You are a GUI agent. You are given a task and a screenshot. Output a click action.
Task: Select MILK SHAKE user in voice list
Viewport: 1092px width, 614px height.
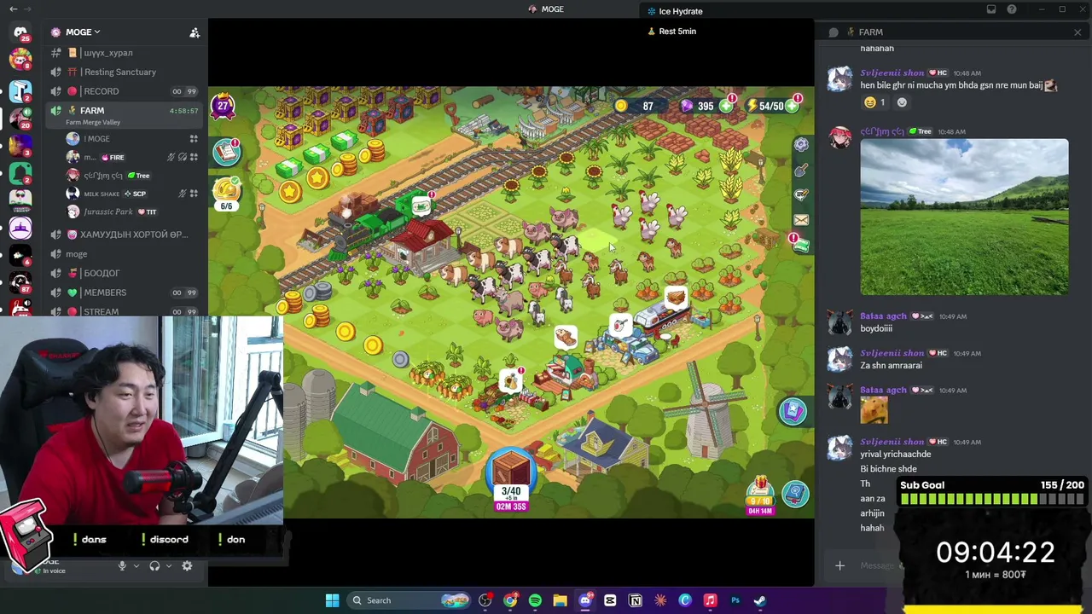[x=131, y=194]
